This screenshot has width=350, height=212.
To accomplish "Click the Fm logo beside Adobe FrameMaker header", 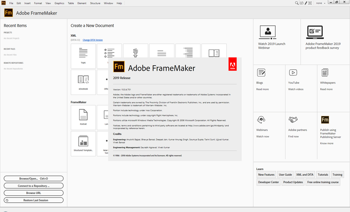I will [8, 13].
